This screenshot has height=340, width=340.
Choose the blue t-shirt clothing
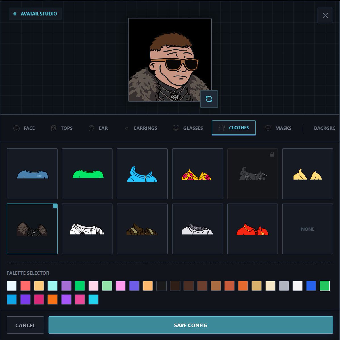pyautogui.click(x=32, y=174)
